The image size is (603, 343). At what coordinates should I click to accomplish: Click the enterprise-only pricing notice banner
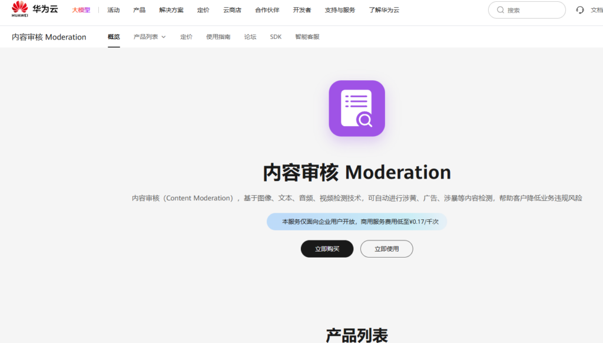click(x=356, y=222)
